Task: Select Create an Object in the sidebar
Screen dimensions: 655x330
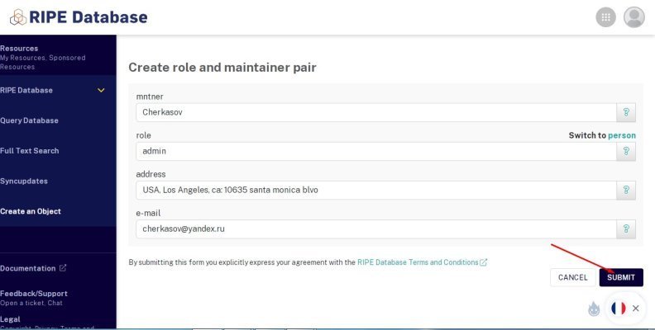Action: [x=31, y=211]
